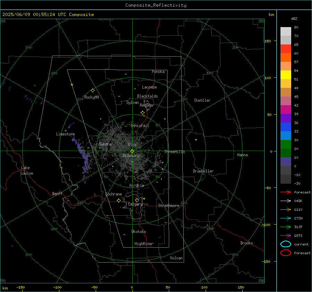Click the ThreeHills town label

174,152
